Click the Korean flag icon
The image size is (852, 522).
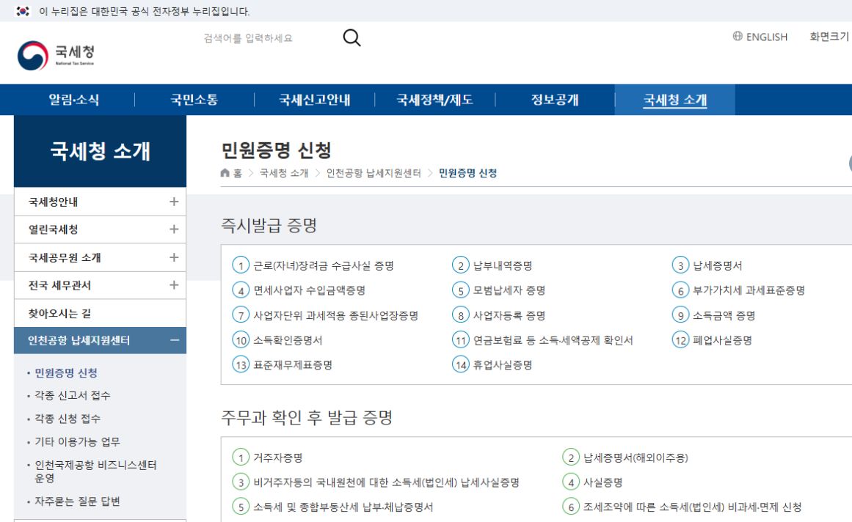23,11
